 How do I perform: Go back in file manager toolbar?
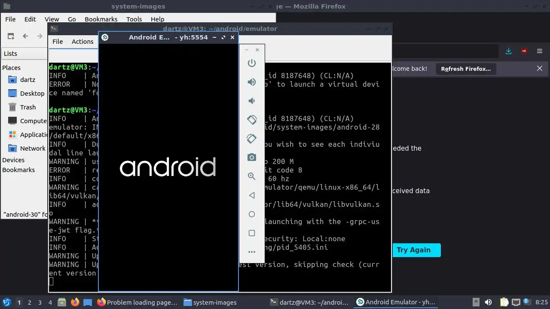pyautogui.click(x=25, y=36)
